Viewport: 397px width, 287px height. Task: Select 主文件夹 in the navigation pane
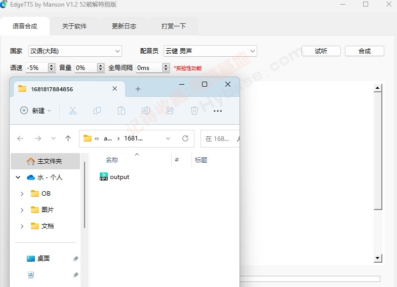click(46, 161)
